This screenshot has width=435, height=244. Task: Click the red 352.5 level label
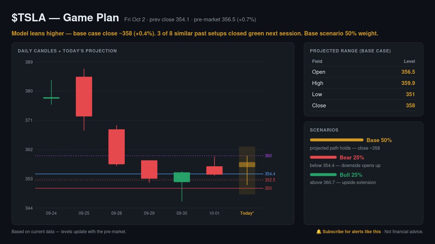270,180
